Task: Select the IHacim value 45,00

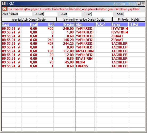Action: 70,62
